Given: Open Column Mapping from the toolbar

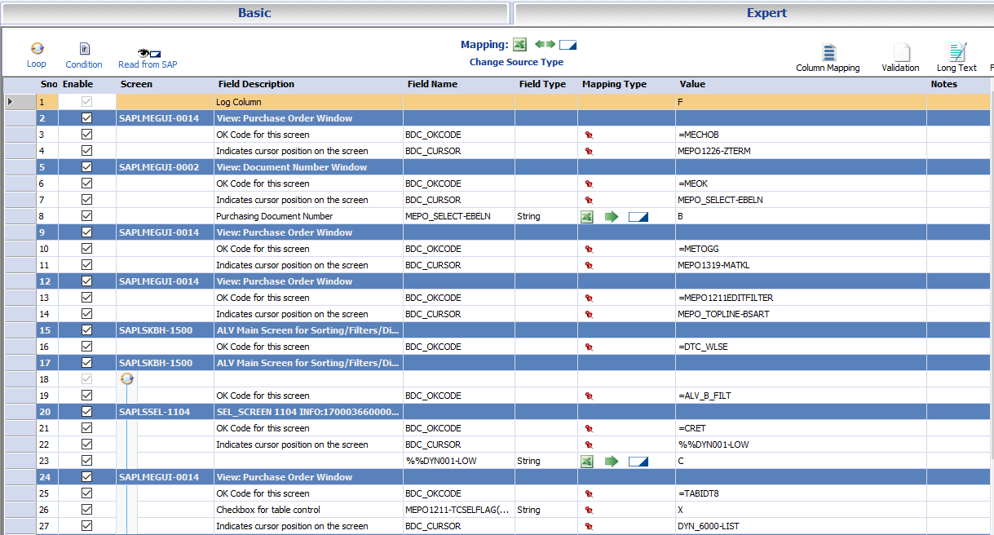Looking at the screenshot, I should (x=828, y=54).
